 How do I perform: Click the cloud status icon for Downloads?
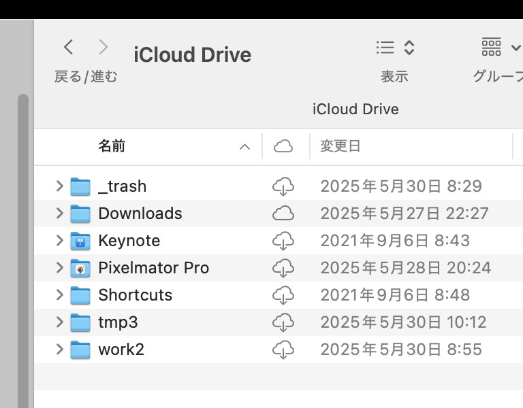283,213
